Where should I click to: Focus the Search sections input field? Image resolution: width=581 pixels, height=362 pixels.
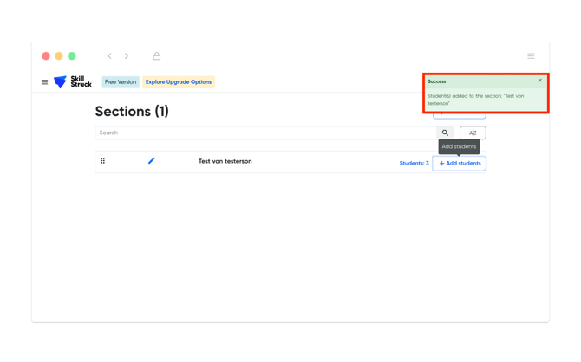pyautogui.click(x=265, y=133)
